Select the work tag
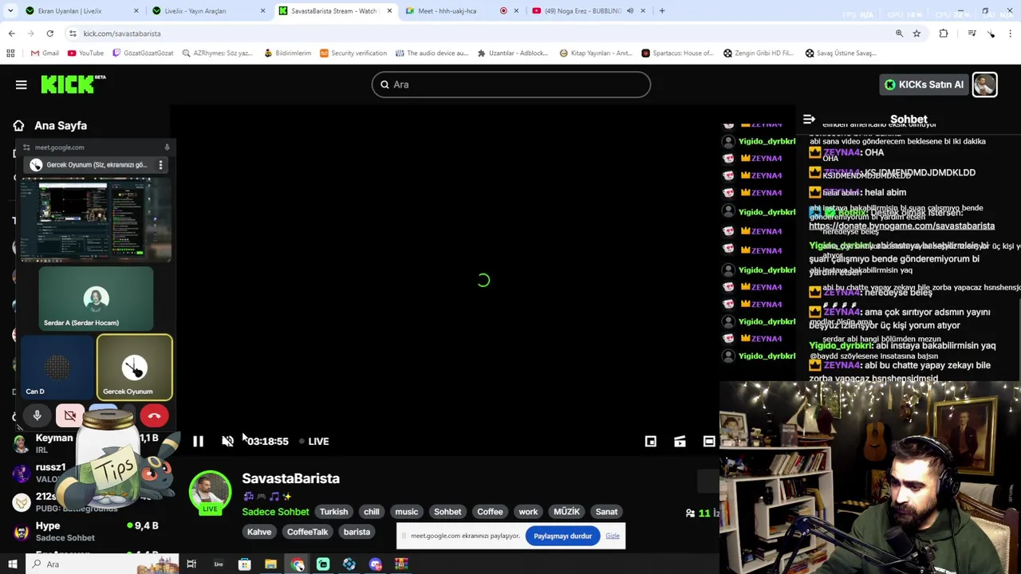This screenshot has height=574, width=1021. tap(528, 512)
